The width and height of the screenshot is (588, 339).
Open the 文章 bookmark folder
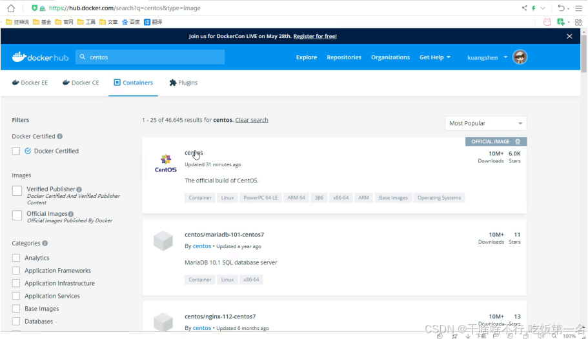pos(108,22)
